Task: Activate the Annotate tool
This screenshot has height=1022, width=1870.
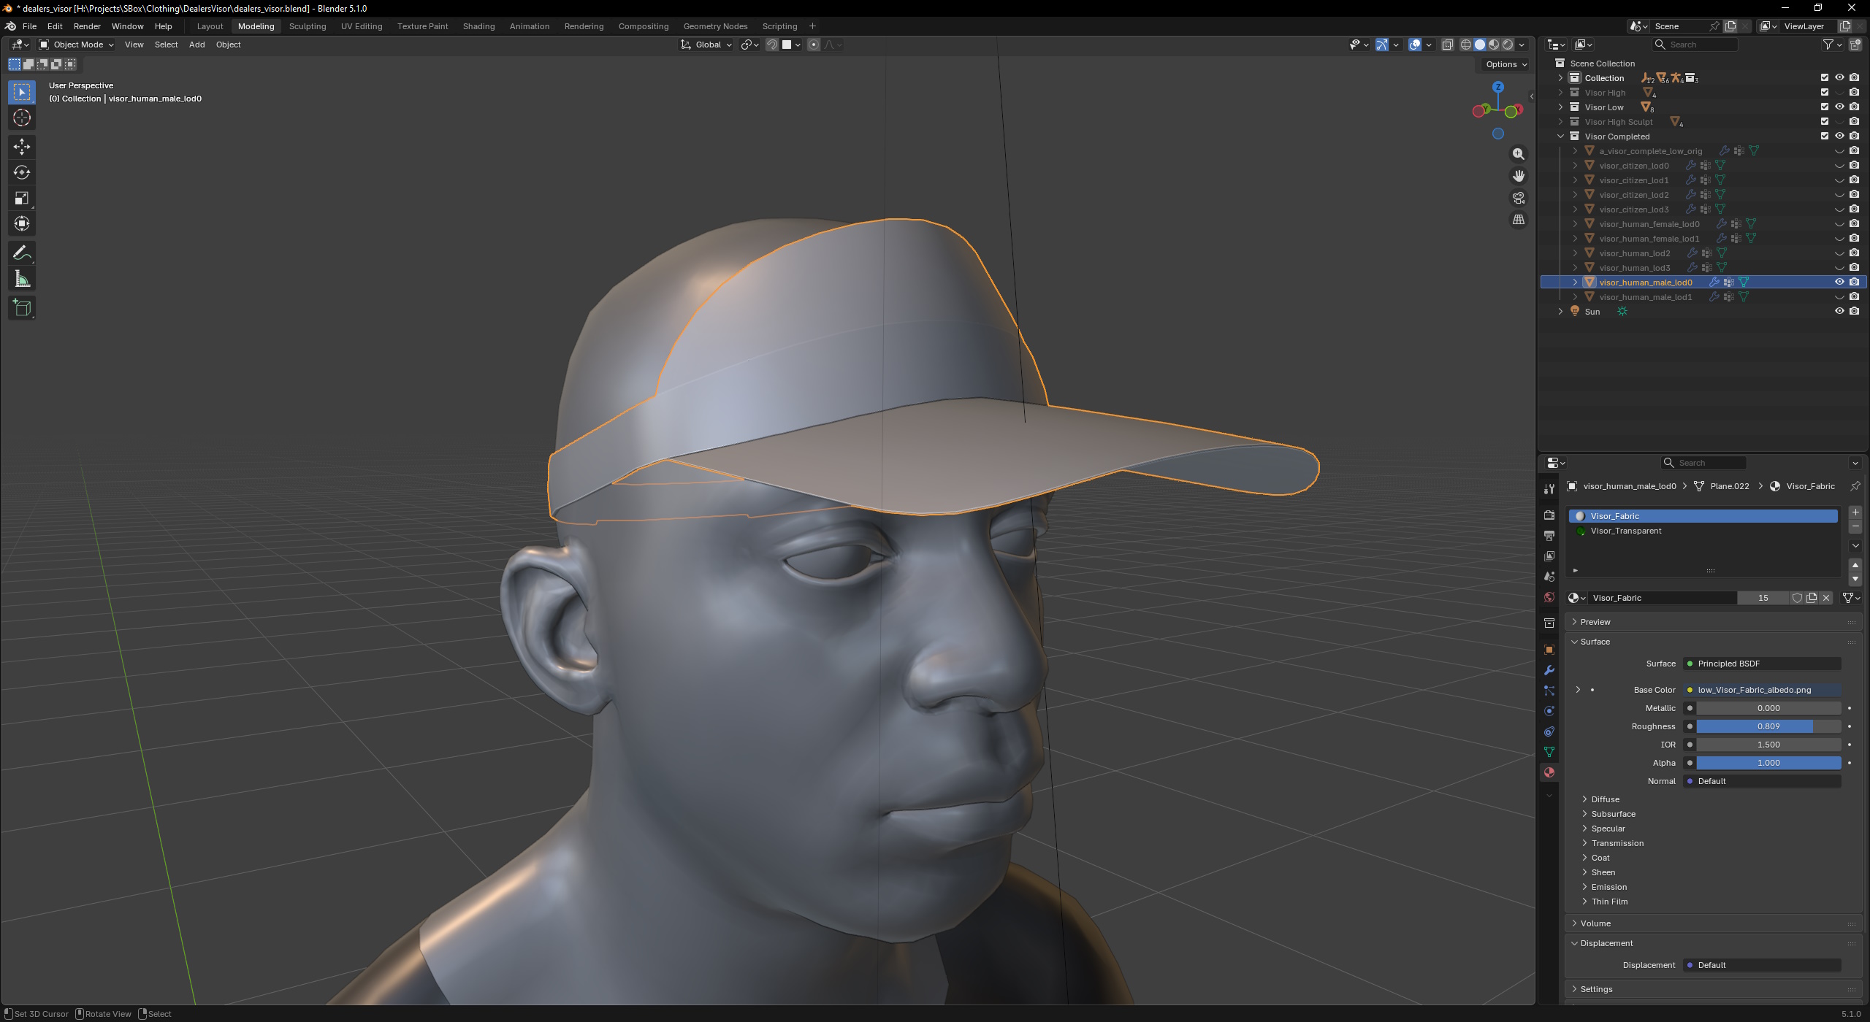Action: tap(21, 253)
